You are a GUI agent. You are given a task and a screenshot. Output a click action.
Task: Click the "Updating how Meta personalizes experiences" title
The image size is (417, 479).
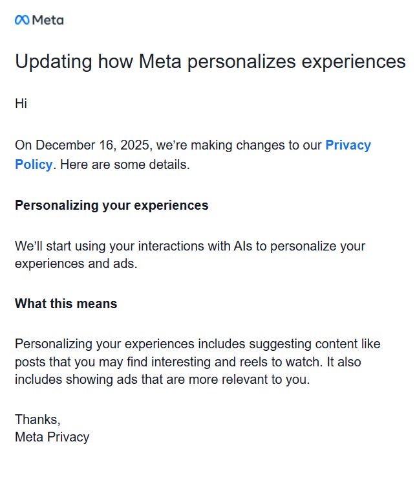click(210, 61)
